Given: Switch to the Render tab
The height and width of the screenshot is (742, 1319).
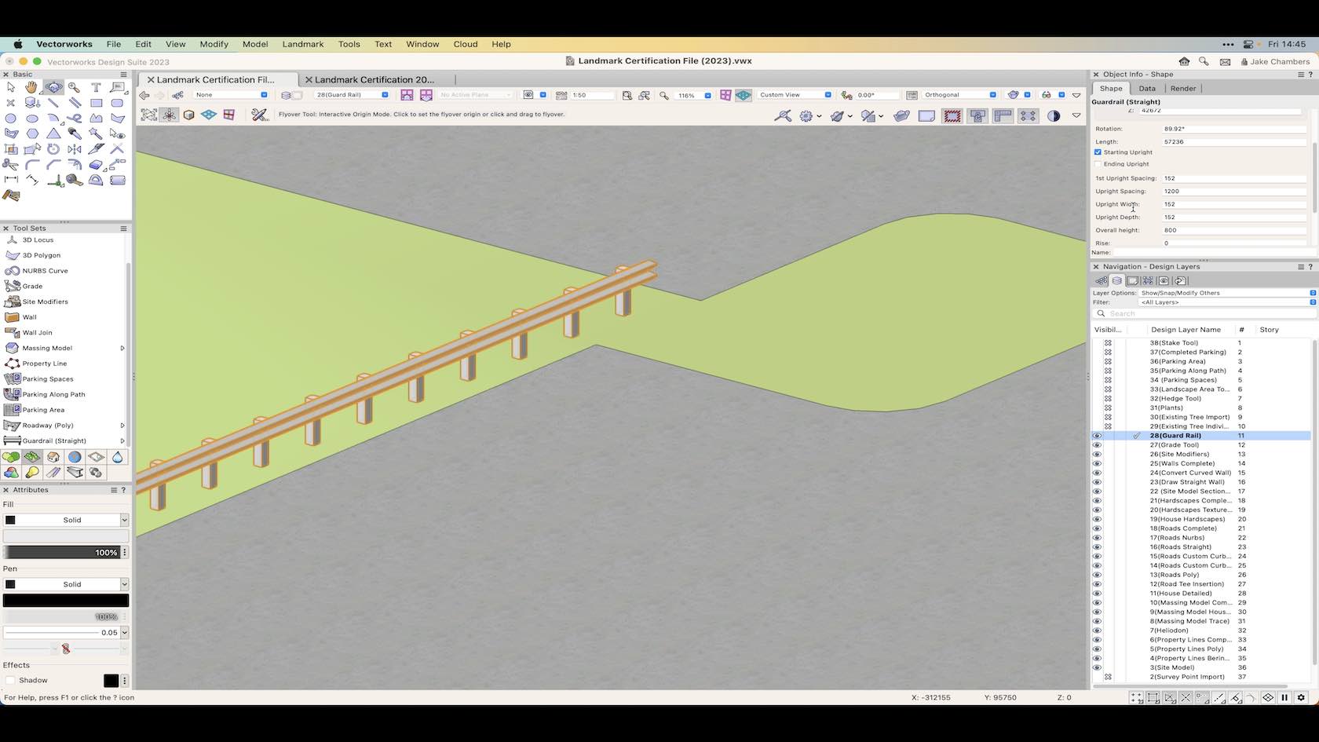Looking at the screenshot, I should [x=1182, y=88].
